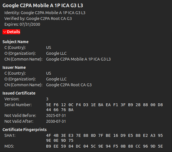Select the Expires 07/31/2030 line

click(x=22, y=24)
